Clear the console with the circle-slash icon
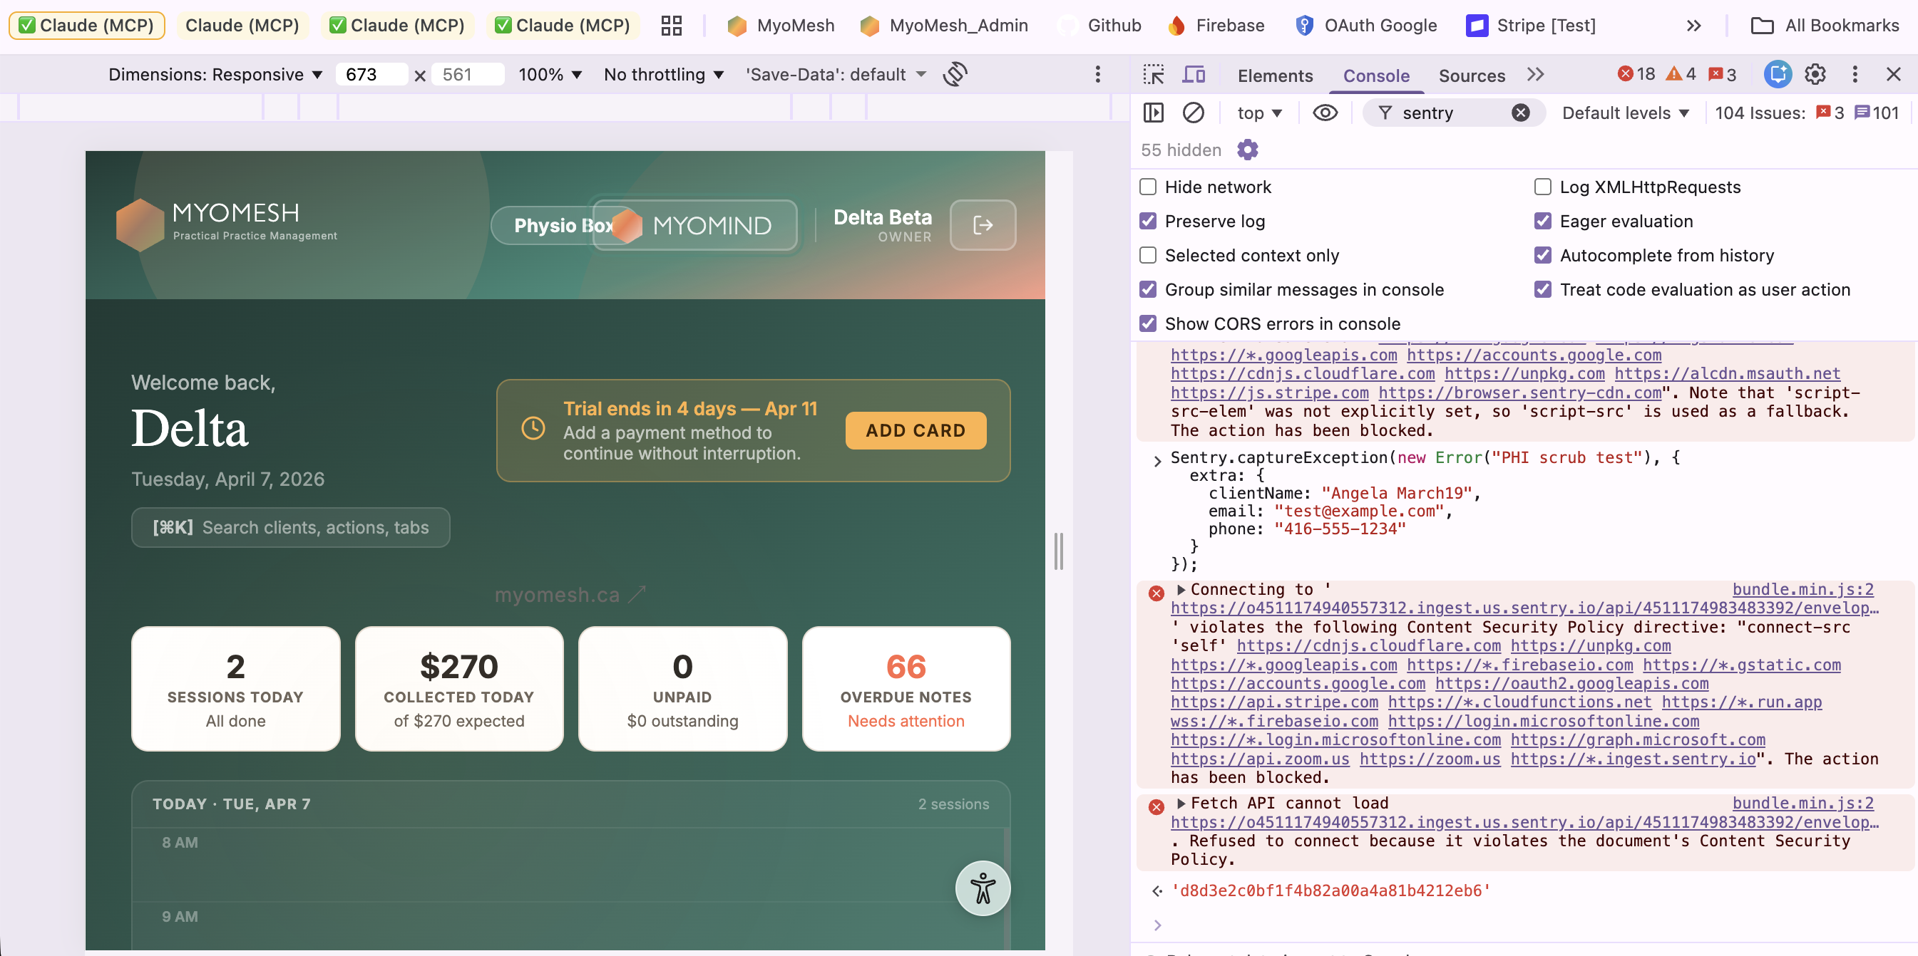 pyautogui.click(x=1193, y=113)
